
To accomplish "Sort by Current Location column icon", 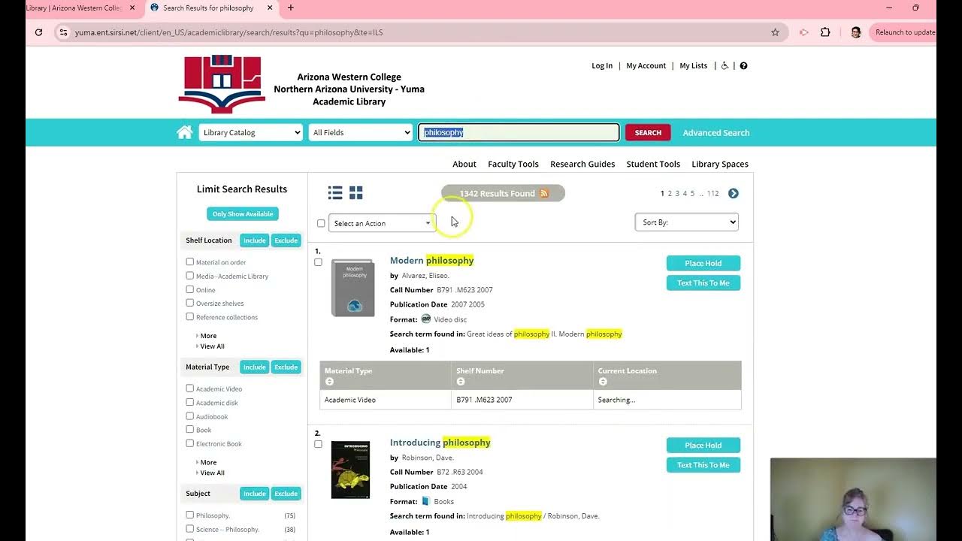I will (x=603, y=382).
